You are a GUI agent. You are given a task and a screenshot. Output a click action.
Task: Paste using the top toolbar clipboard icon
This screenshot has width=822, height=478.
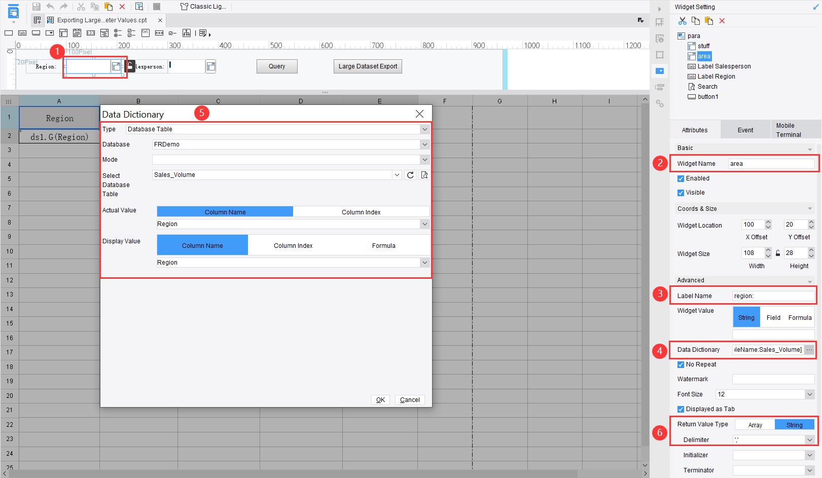click(109, 7)
